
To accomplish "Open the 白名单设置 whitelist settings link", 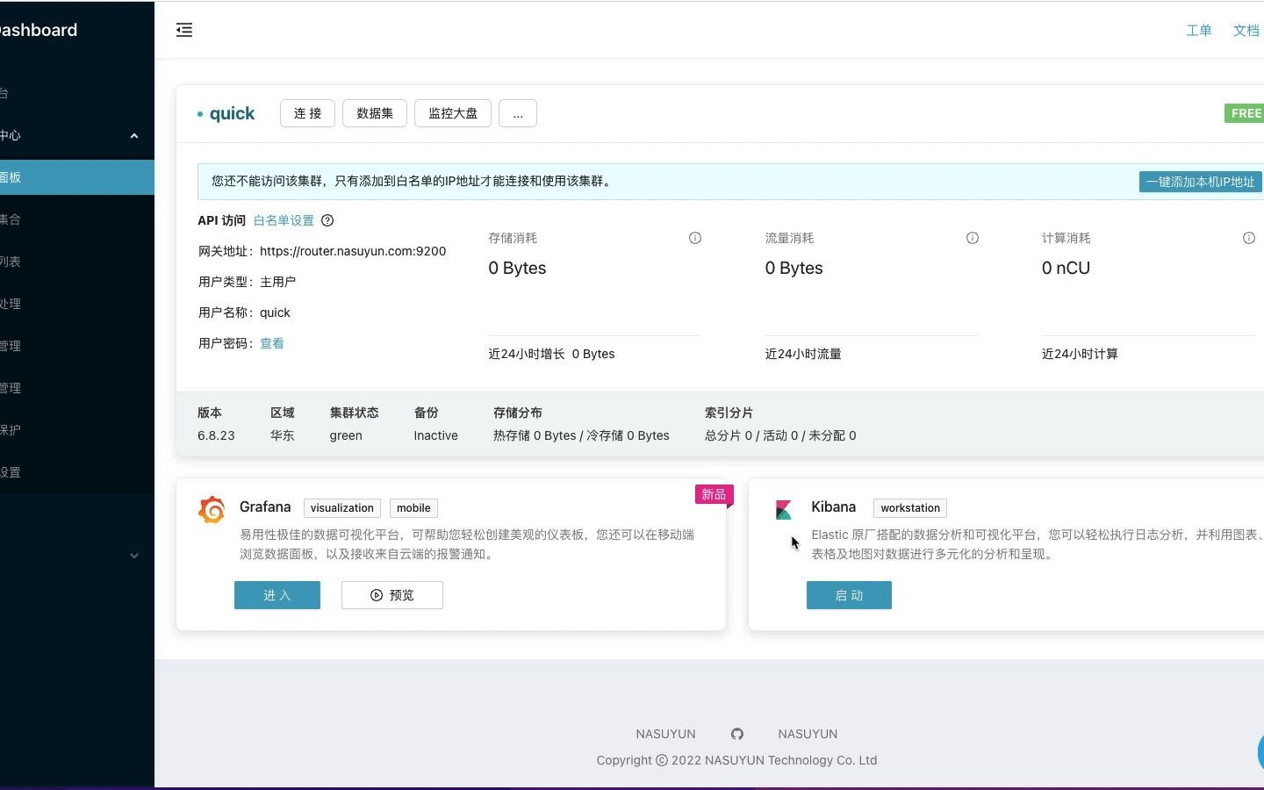I will 284,220.
